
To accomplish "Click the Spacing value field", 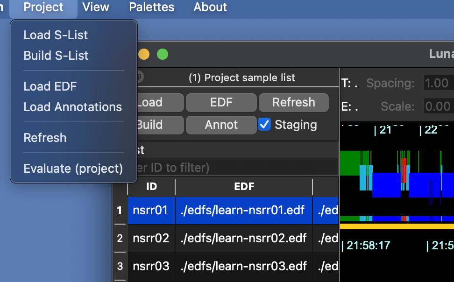I will (436, 84).
